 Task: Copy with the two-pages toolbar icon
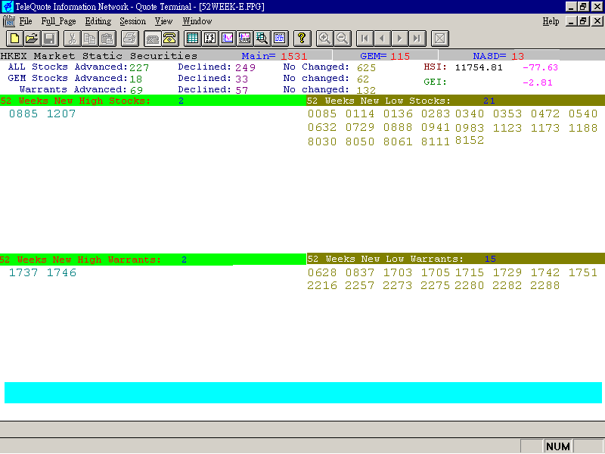(89, 39)
